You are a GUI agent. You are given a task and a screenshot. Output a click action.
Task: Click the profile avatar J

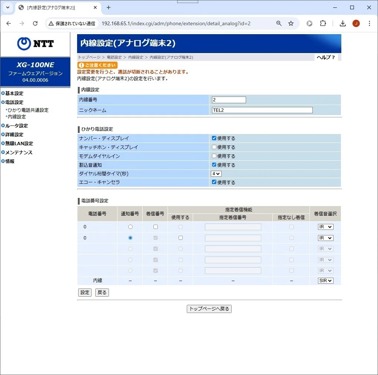[356, 23]
